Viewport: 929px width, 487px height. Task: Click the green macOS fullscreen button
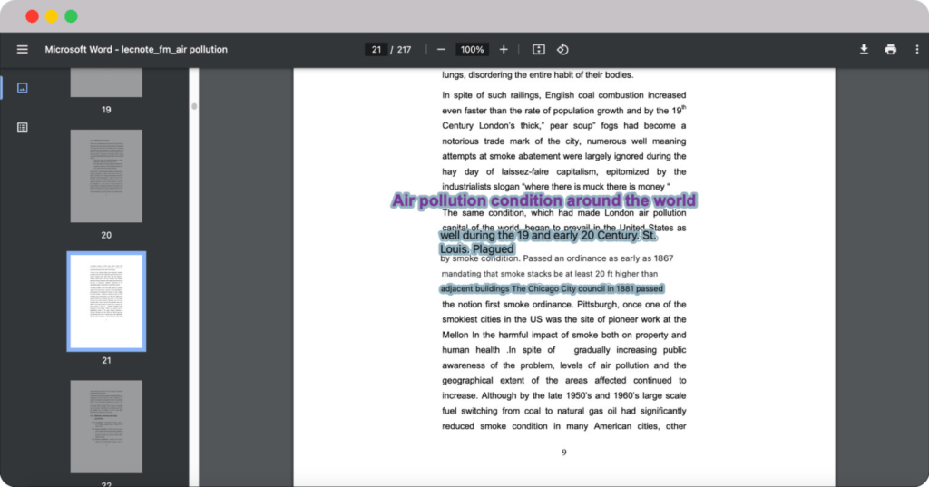click(71, 16)
